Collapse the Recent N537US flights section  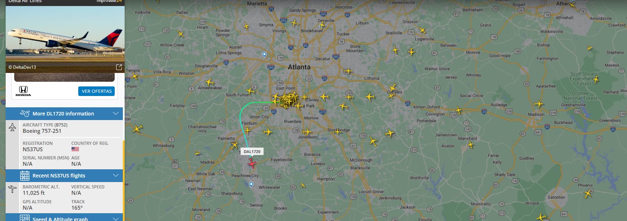(115, 175)
